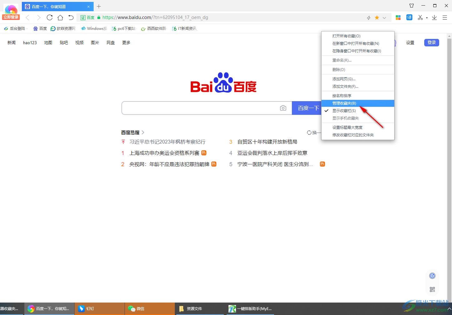This screenshot has height=315, width=452.
Task: Open hot item 亚运会裁判落水上岸后挥手致意
Action: (272, 153)
